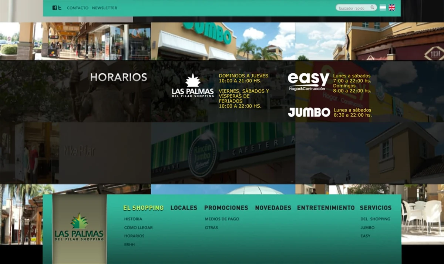The image size is (444, 264).
Task: Click the magnifier search icon
Action: click(373, 7)
